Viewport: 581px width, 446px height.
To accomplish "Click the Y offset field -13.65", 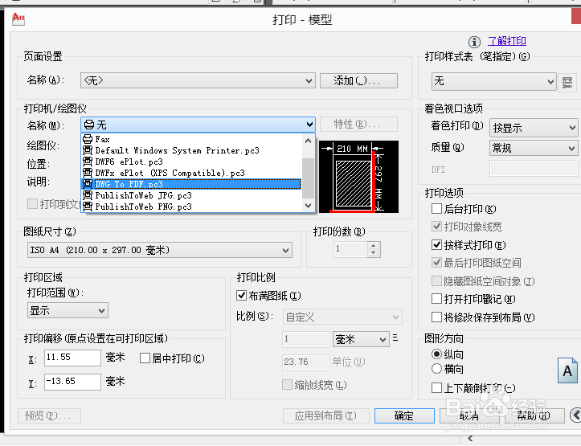I will click(72, 382).
